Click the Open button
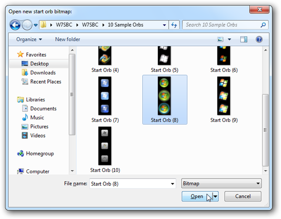 coord(197,196)
